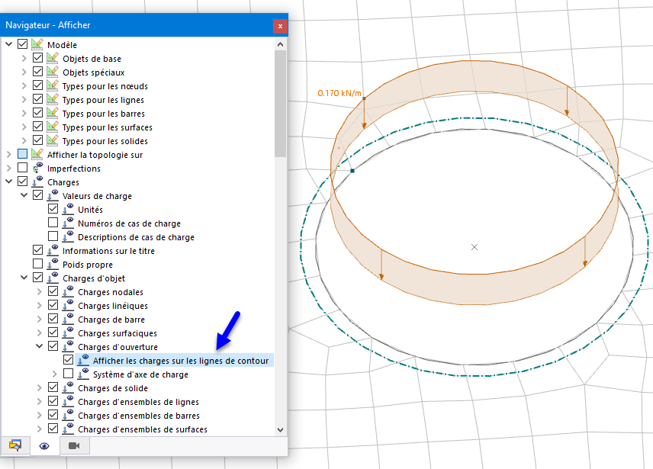Collapse the Charges d'ouverture node
The width and height of the screenshot is (653, 469).
(x=39, y=346)
